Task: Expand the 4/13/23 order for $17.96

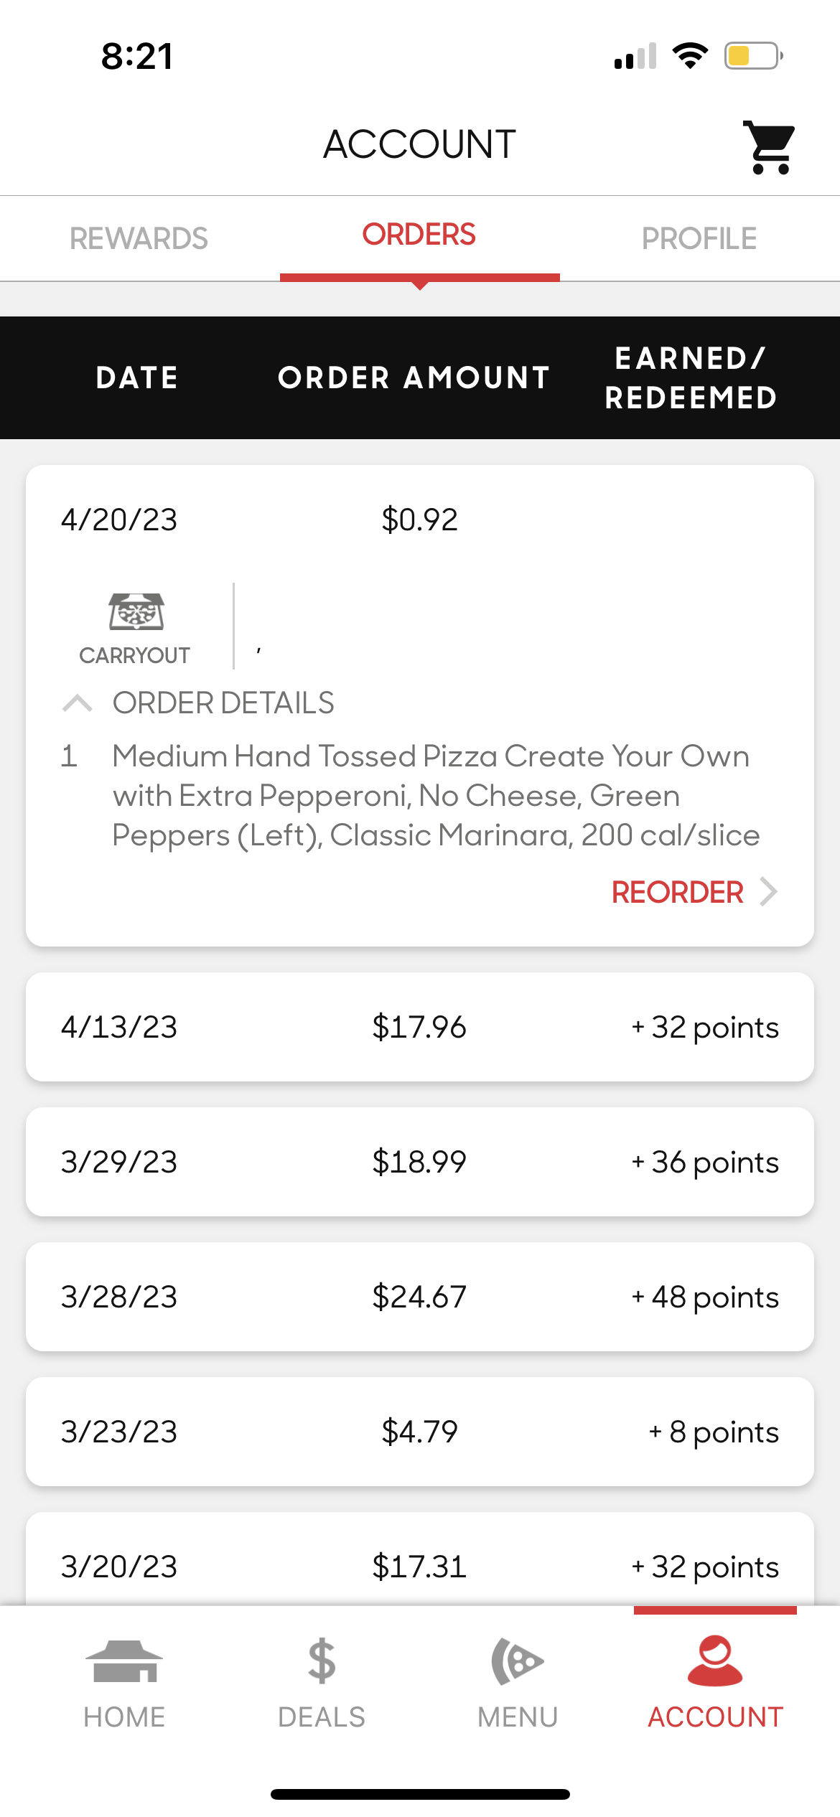Action: [420, 1027]
